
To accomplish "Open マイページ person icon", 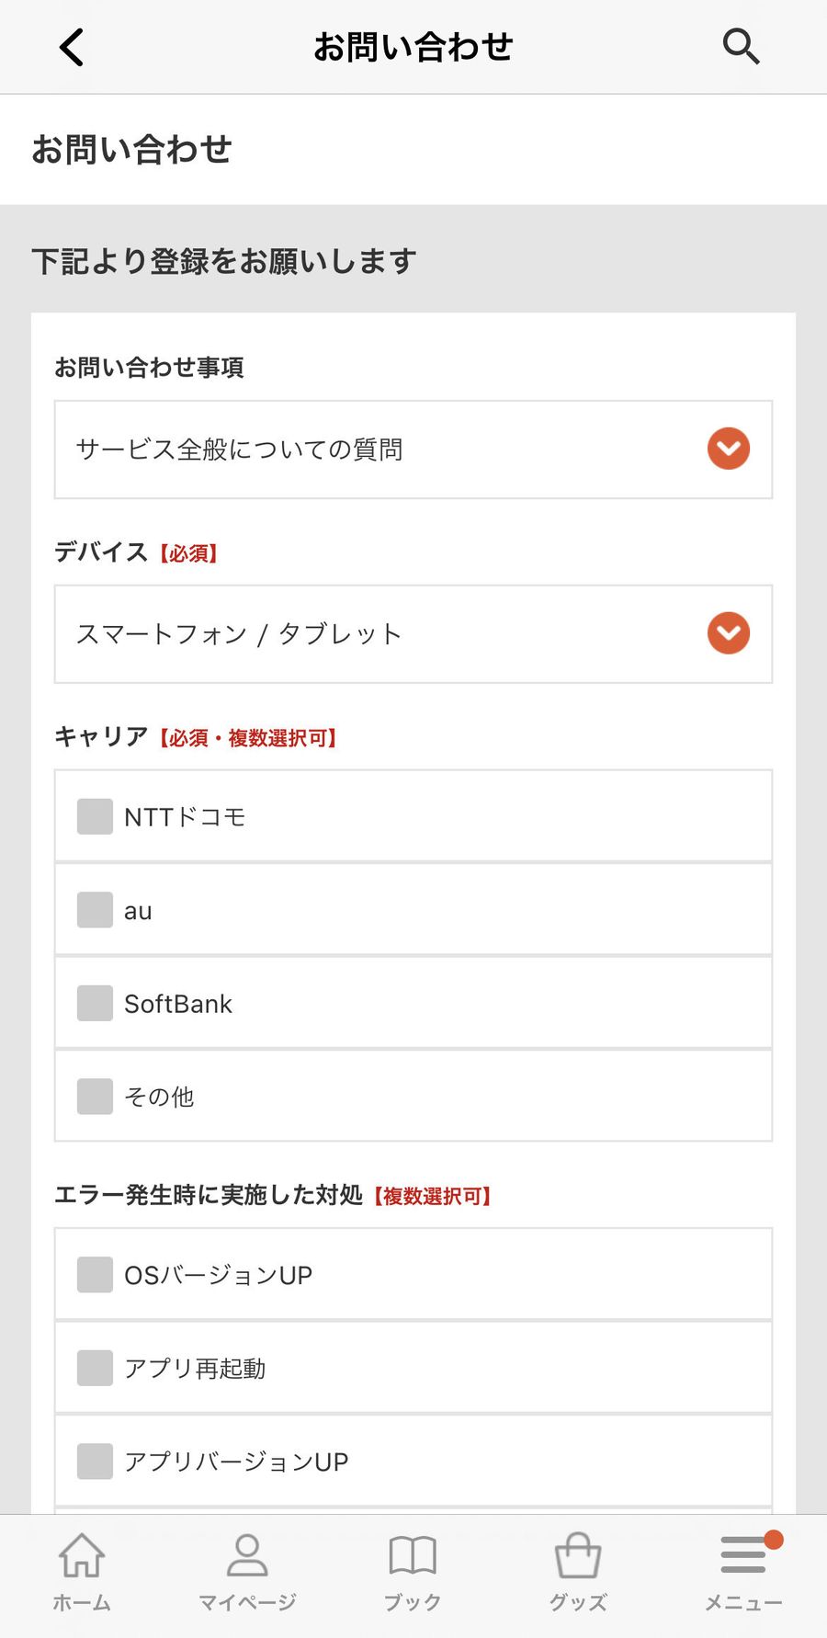I will tap(247, 1555).
